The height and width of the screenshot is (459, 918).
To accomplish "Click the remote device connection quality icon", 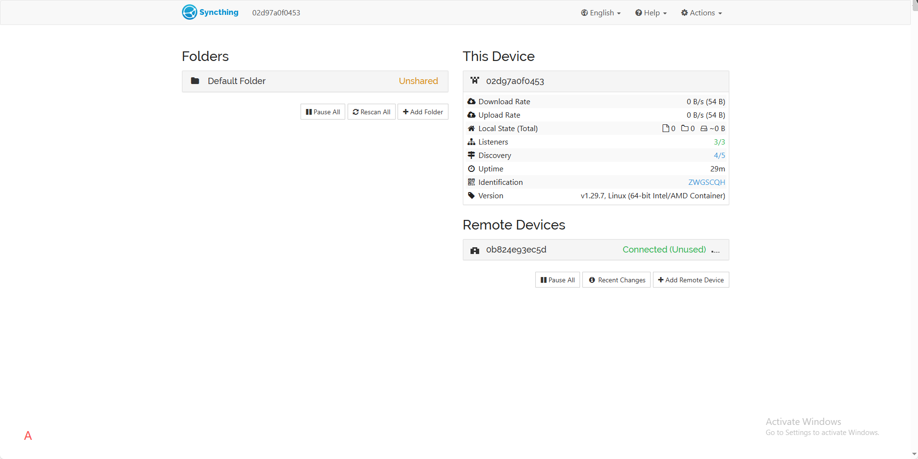I will pos(715,251).
